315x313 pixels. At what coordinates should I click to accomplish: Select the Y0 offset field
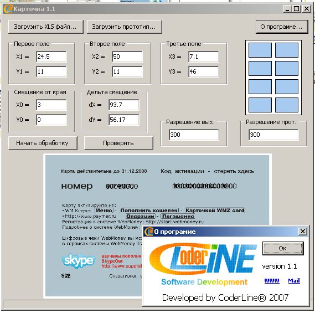[x=51, y=120]
